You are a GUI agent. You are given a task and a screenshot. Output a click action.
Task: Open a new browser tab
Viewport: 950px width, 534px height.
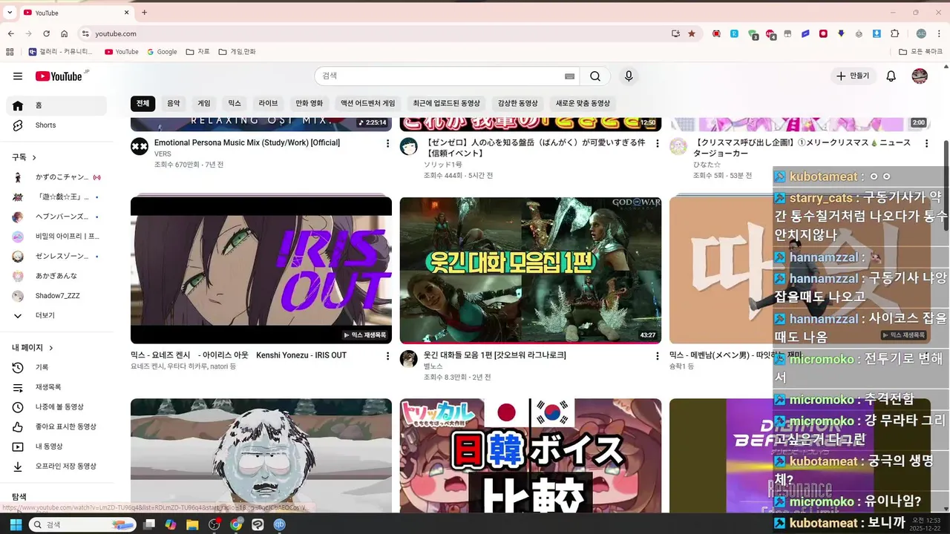coord(144,13)
